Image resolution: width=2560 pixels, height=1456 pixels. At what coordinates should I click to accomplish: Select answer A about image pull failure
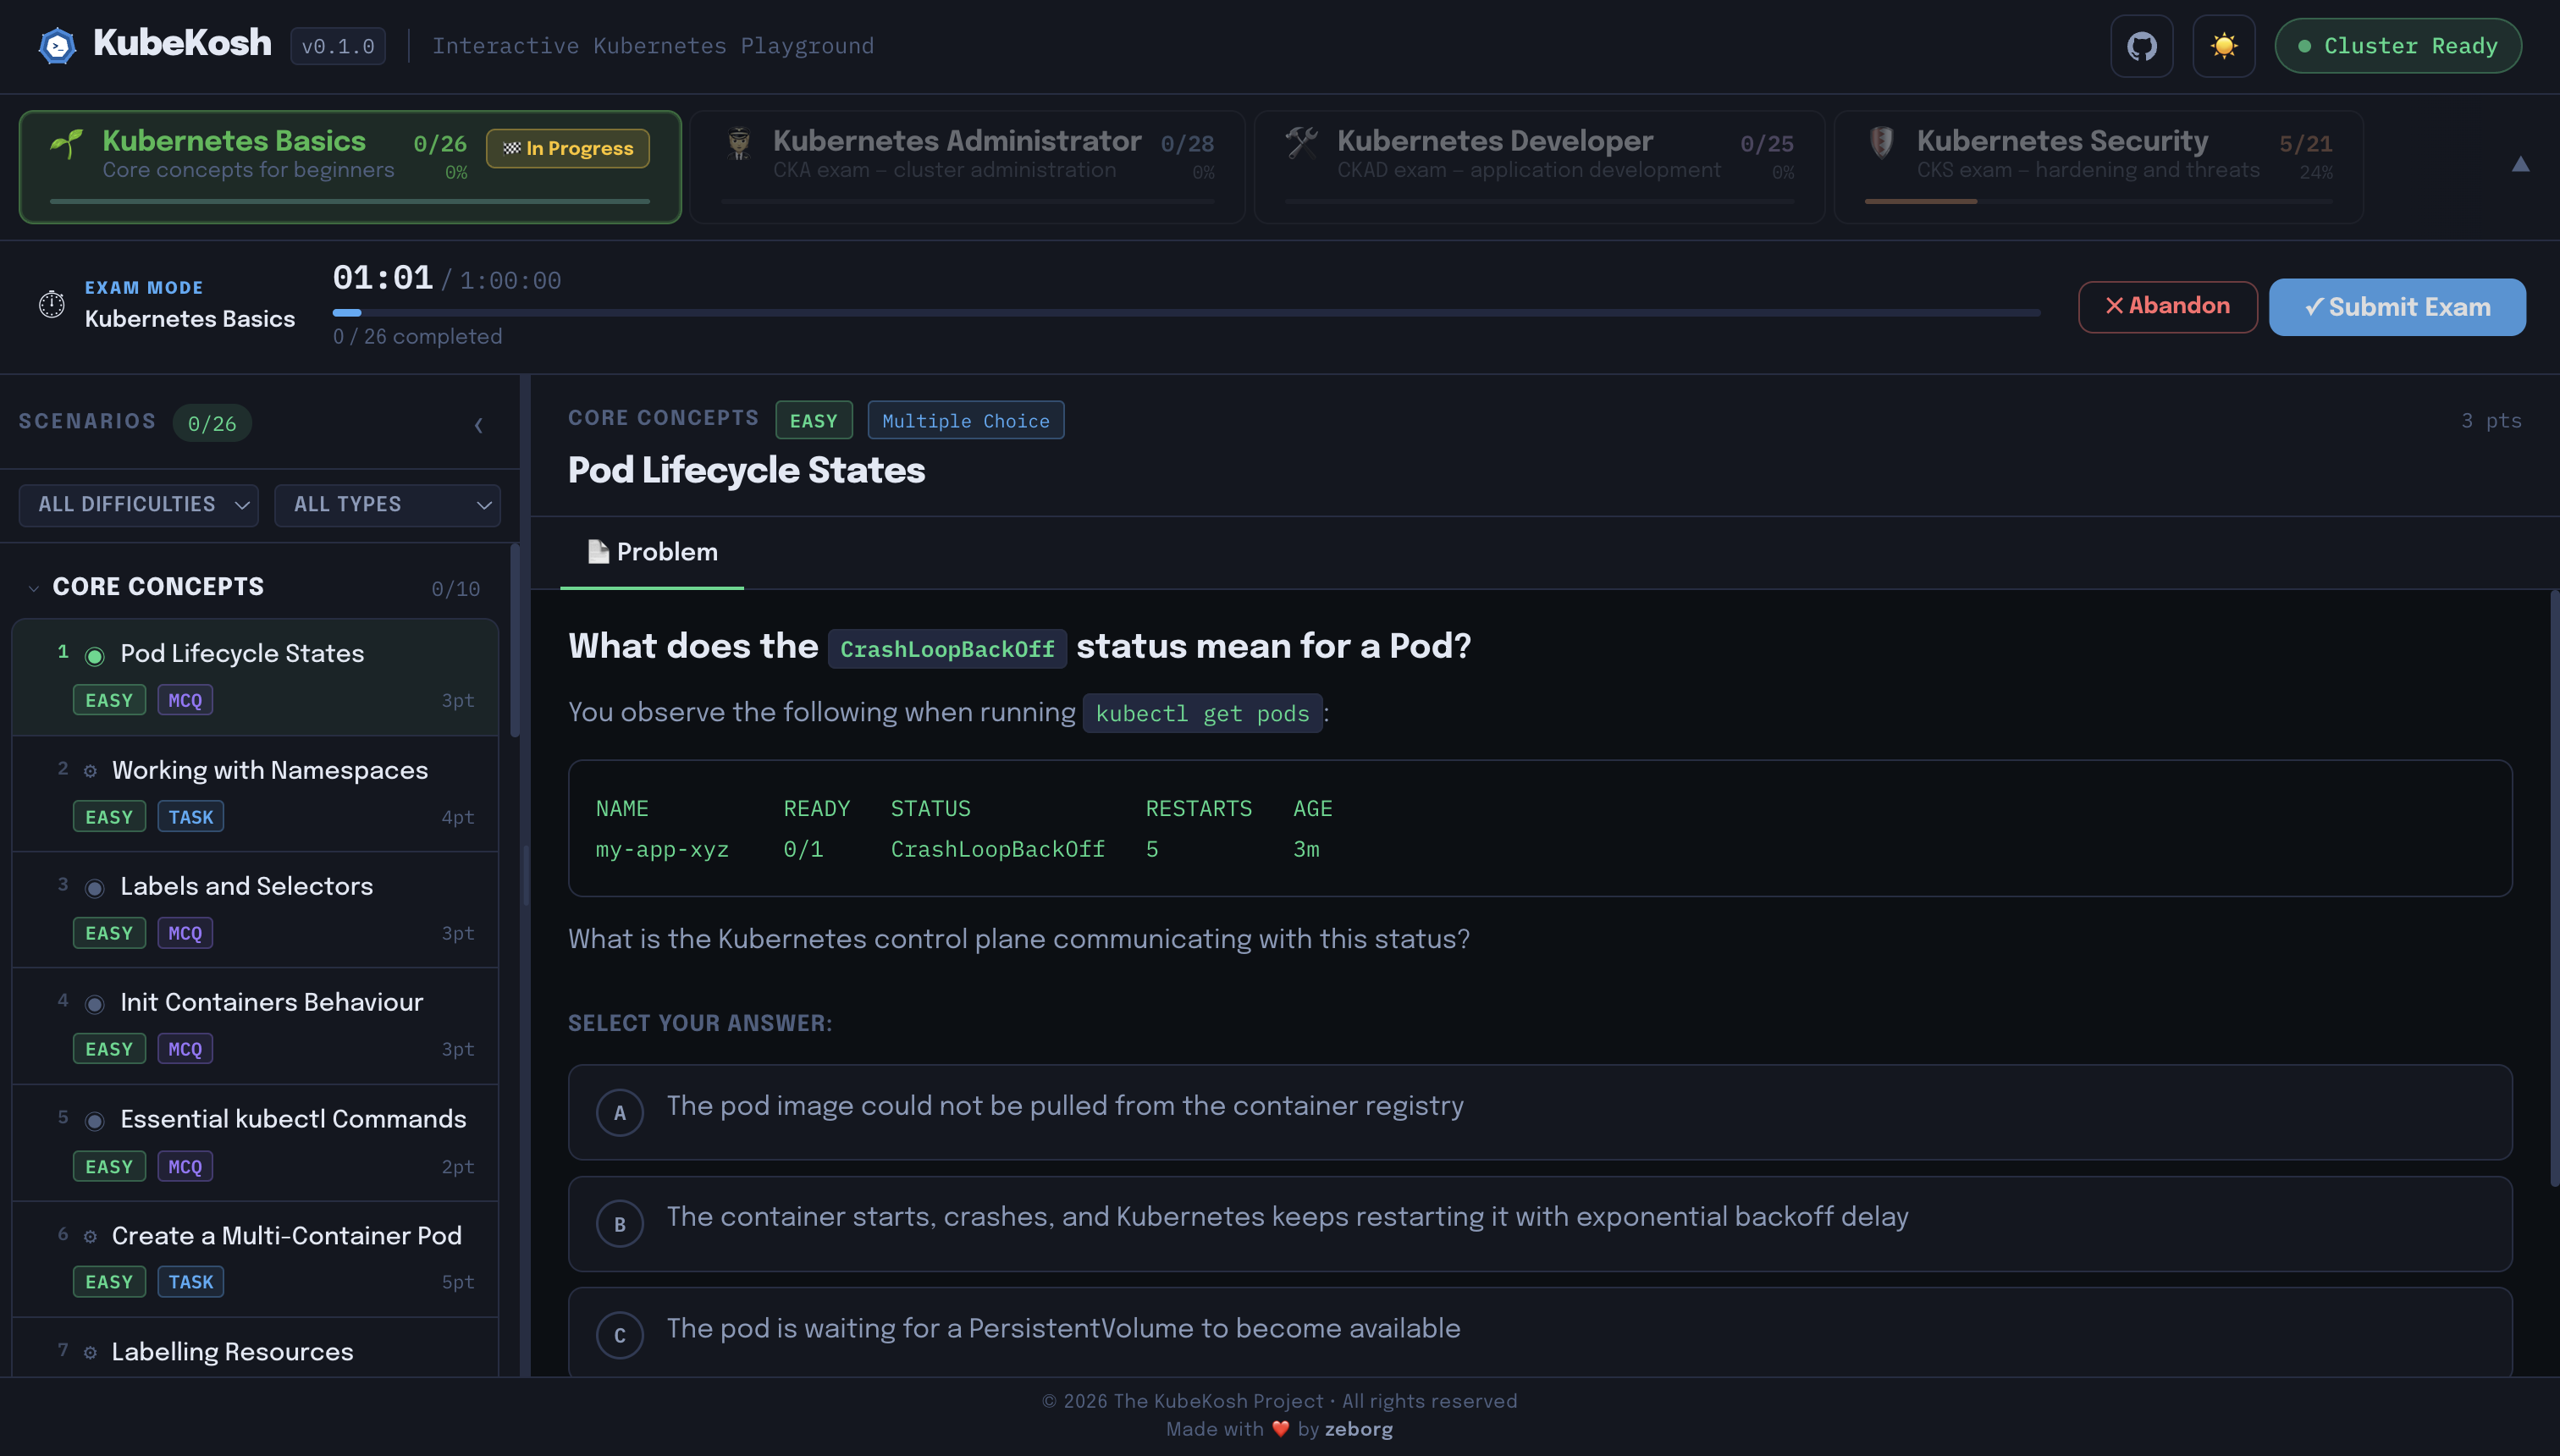[x=1540, y=1112]
